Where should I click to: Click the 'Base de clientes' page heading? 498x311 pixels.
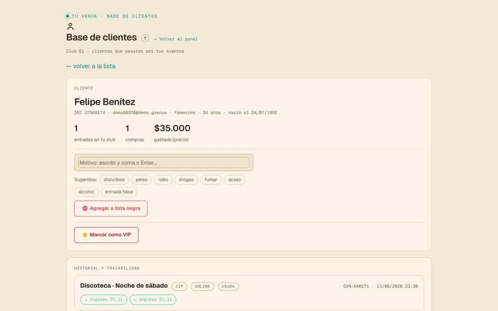pyautogui.click(x=101, y=37)
